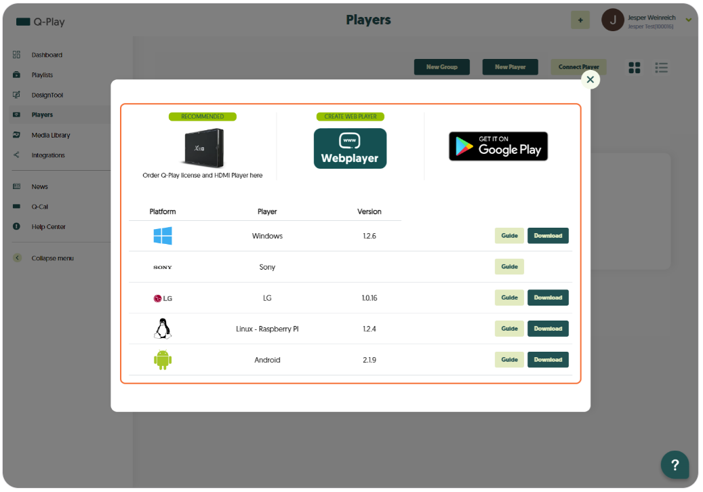Screen dimensions: 703x492
Task: Close the player download dialog
Action: click(590, 80)
